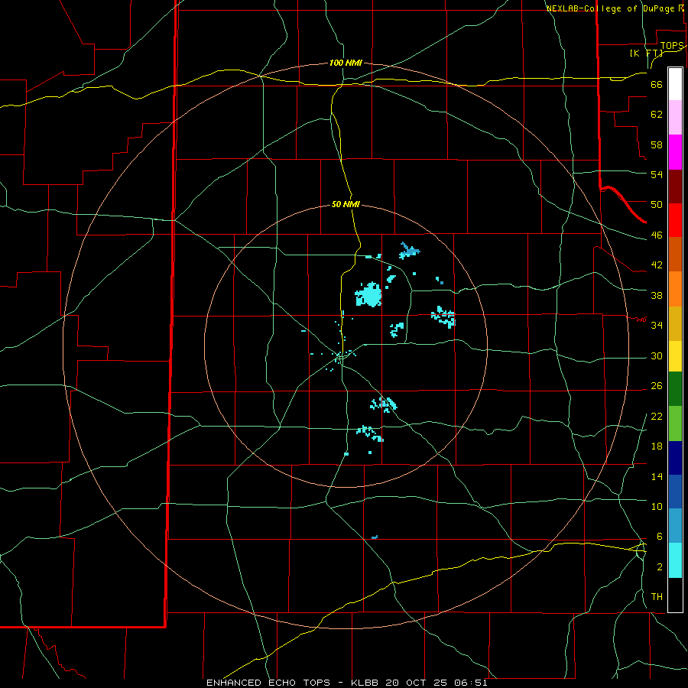
Task: Click the white swatch in the tops legend
Action: pyautogui.click(x=675, y=84)
